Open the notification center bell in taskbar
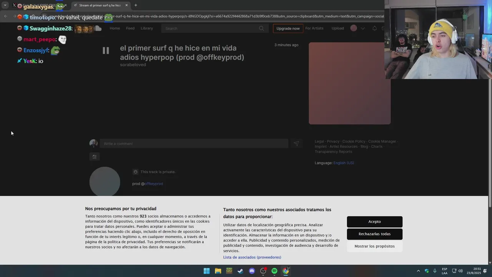Viewport: 492px width, 277px height. [485, 271]
